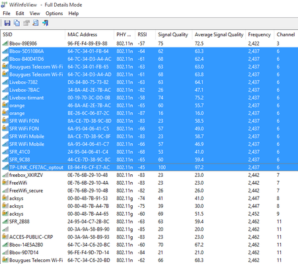Click the signal icon of the blank-SSID row
Image resolution: width=298 pixels, height=264 pixels.
5,229
